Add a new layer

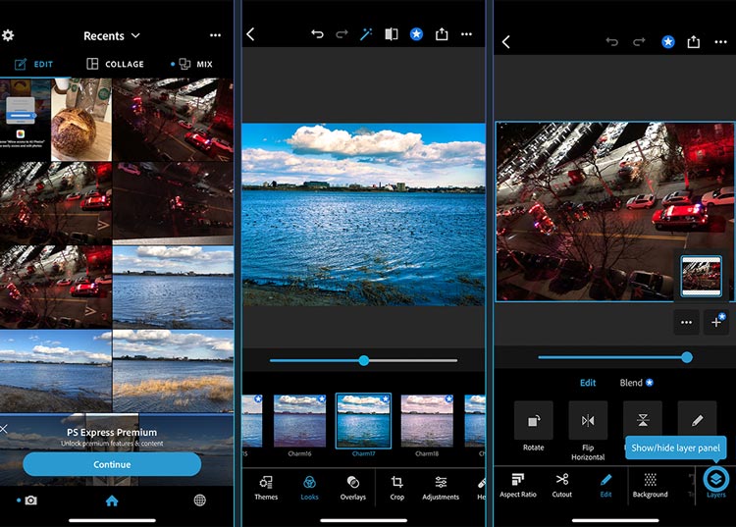(x=716, y=323)
